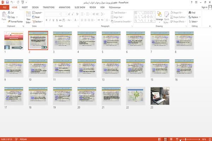212x141 pixels.
Task: Open the FILE tab
Action: coord(5,7)
